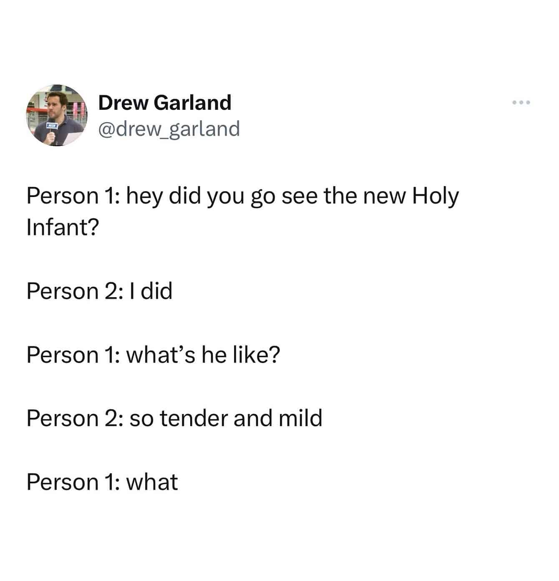Select the "so tender and mild" line

[x=174, y=418]
